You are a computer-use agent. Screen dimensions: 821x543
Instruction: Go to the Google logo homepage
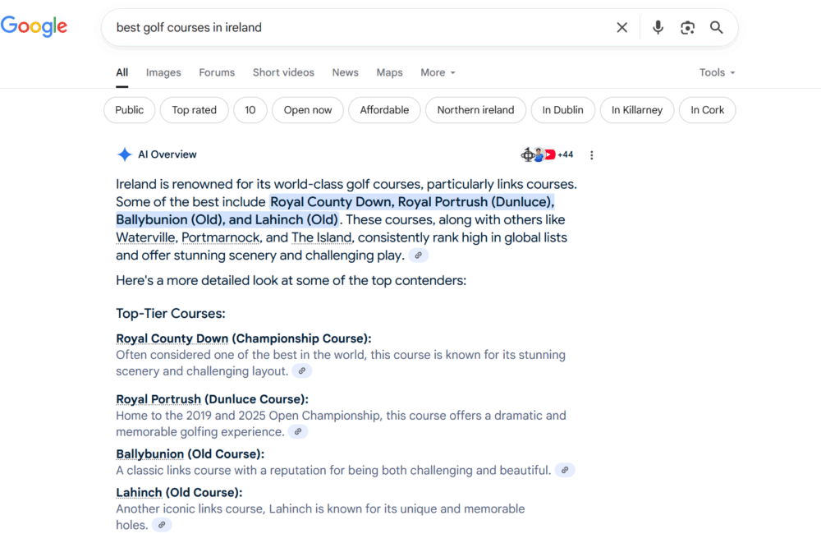click(34, 26)
